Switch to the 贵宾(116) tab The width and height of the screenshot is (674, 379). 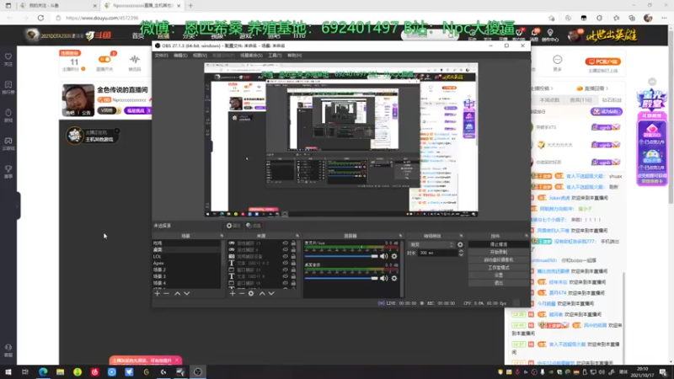click(580, 100)
